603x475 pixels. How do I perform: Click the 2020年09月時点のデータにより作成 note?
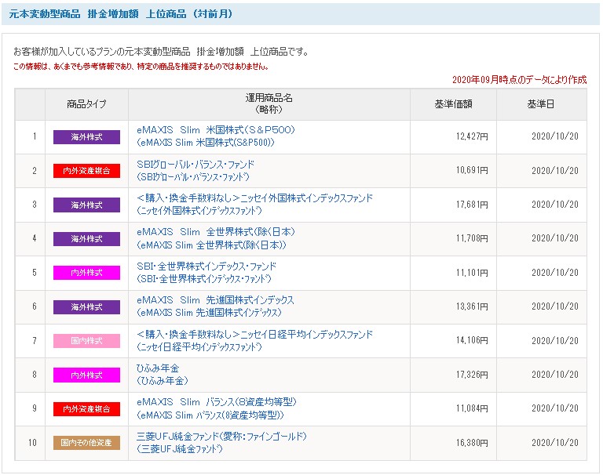(519, 79)
